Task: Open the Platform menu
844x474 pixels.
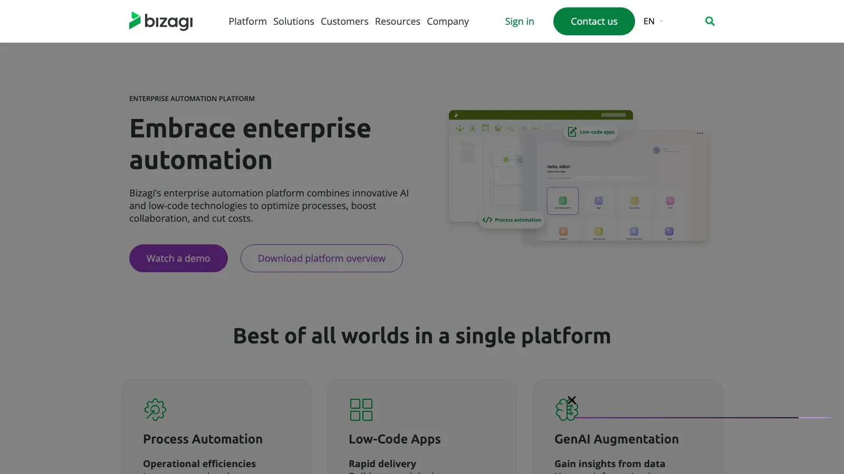Action: point(247,21)
